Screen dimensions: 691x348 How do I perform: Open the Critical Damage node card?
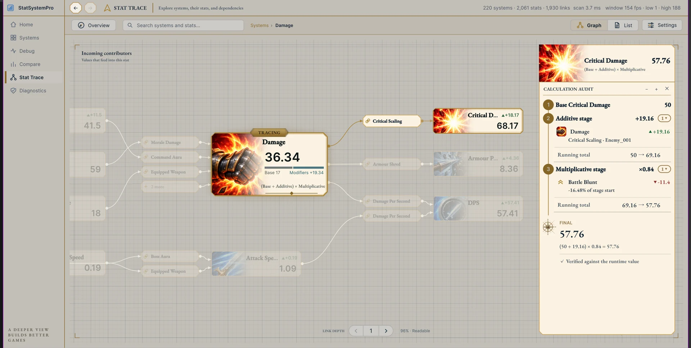tap(478, 121)
